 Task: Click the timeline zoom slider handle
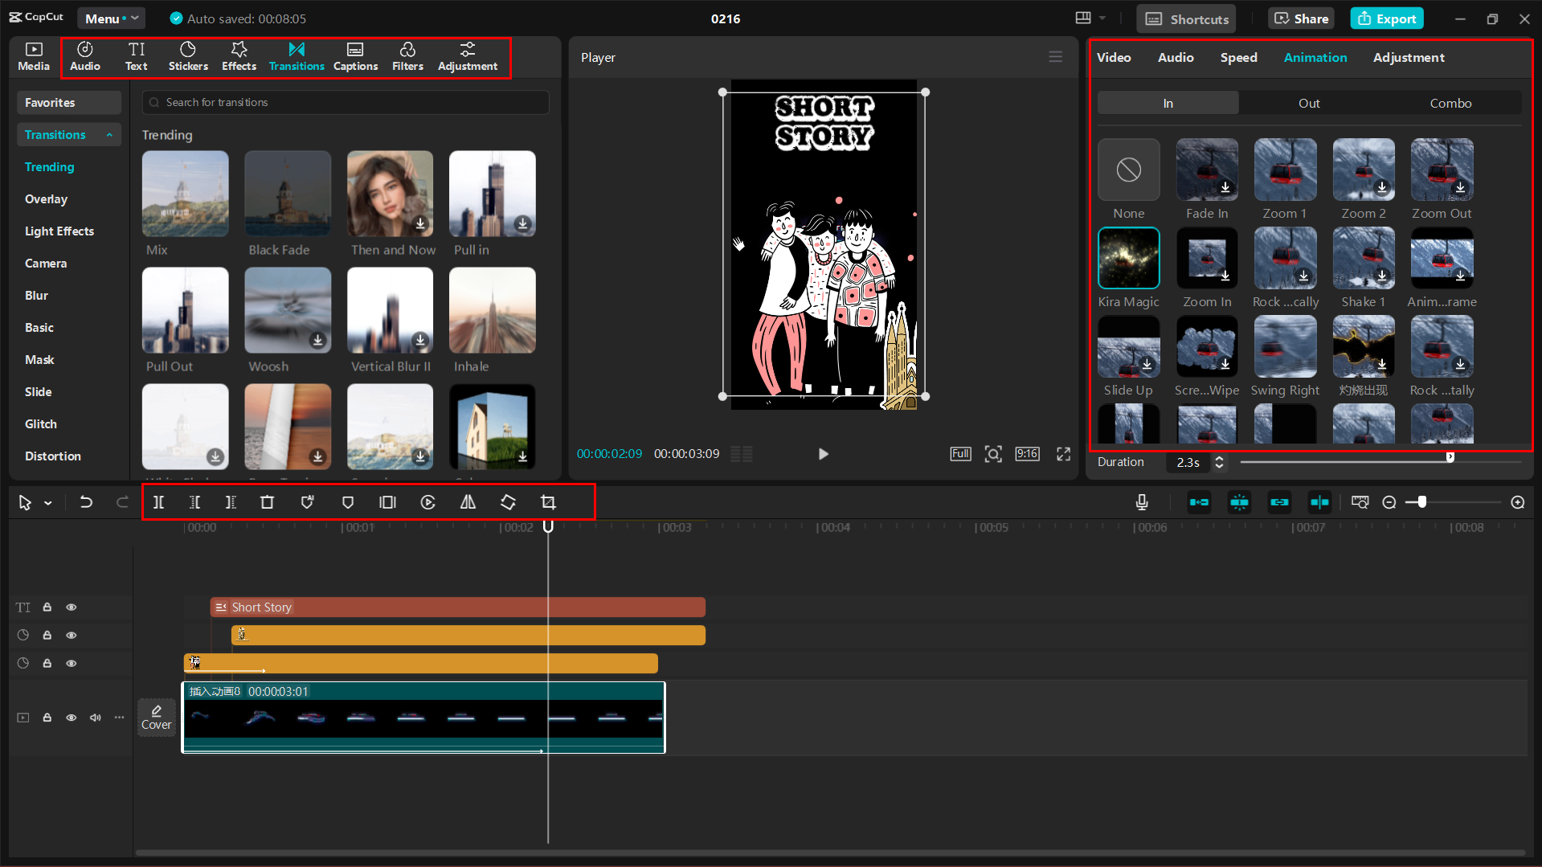tap(1421, 502)
